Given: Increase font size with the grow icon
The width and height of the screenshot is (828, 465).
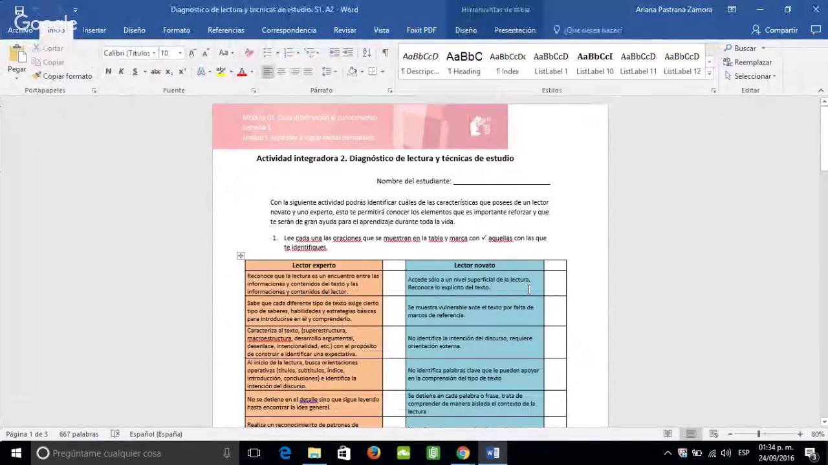Looking at the screenshot, I should pos(192,53).
